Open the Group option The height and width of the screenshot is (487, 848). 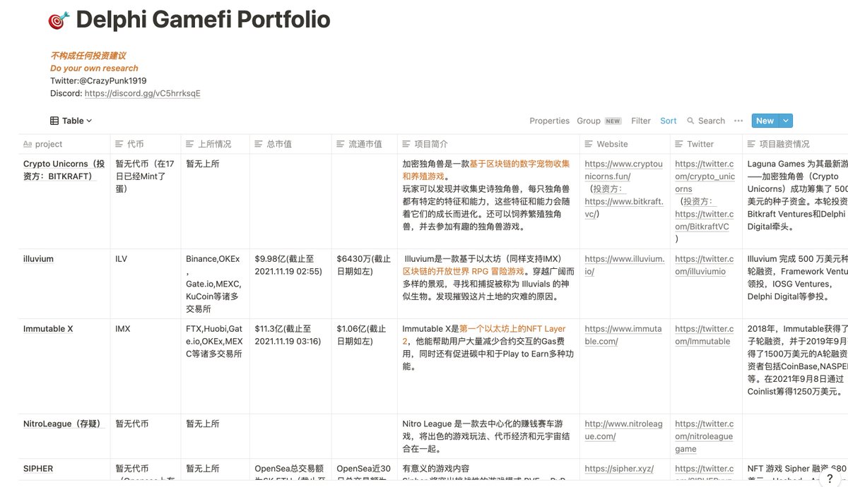pyautogui.click(x=599, y=121)
